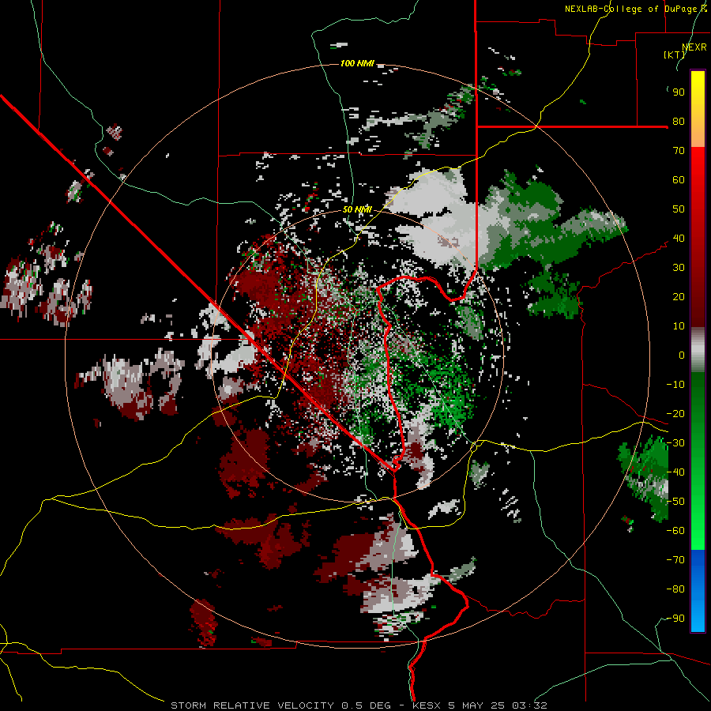Click the 60 value on velocity scale
The height and width of the screenshot is (711, 711).
[679, 180]
